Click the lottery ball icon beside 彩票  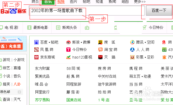click(x=132, y=57)
